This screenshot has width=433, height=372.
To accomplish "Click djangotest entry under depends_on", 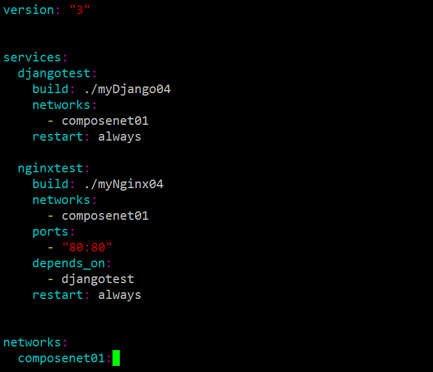I will pyautogui.click(x=97, y=279).
